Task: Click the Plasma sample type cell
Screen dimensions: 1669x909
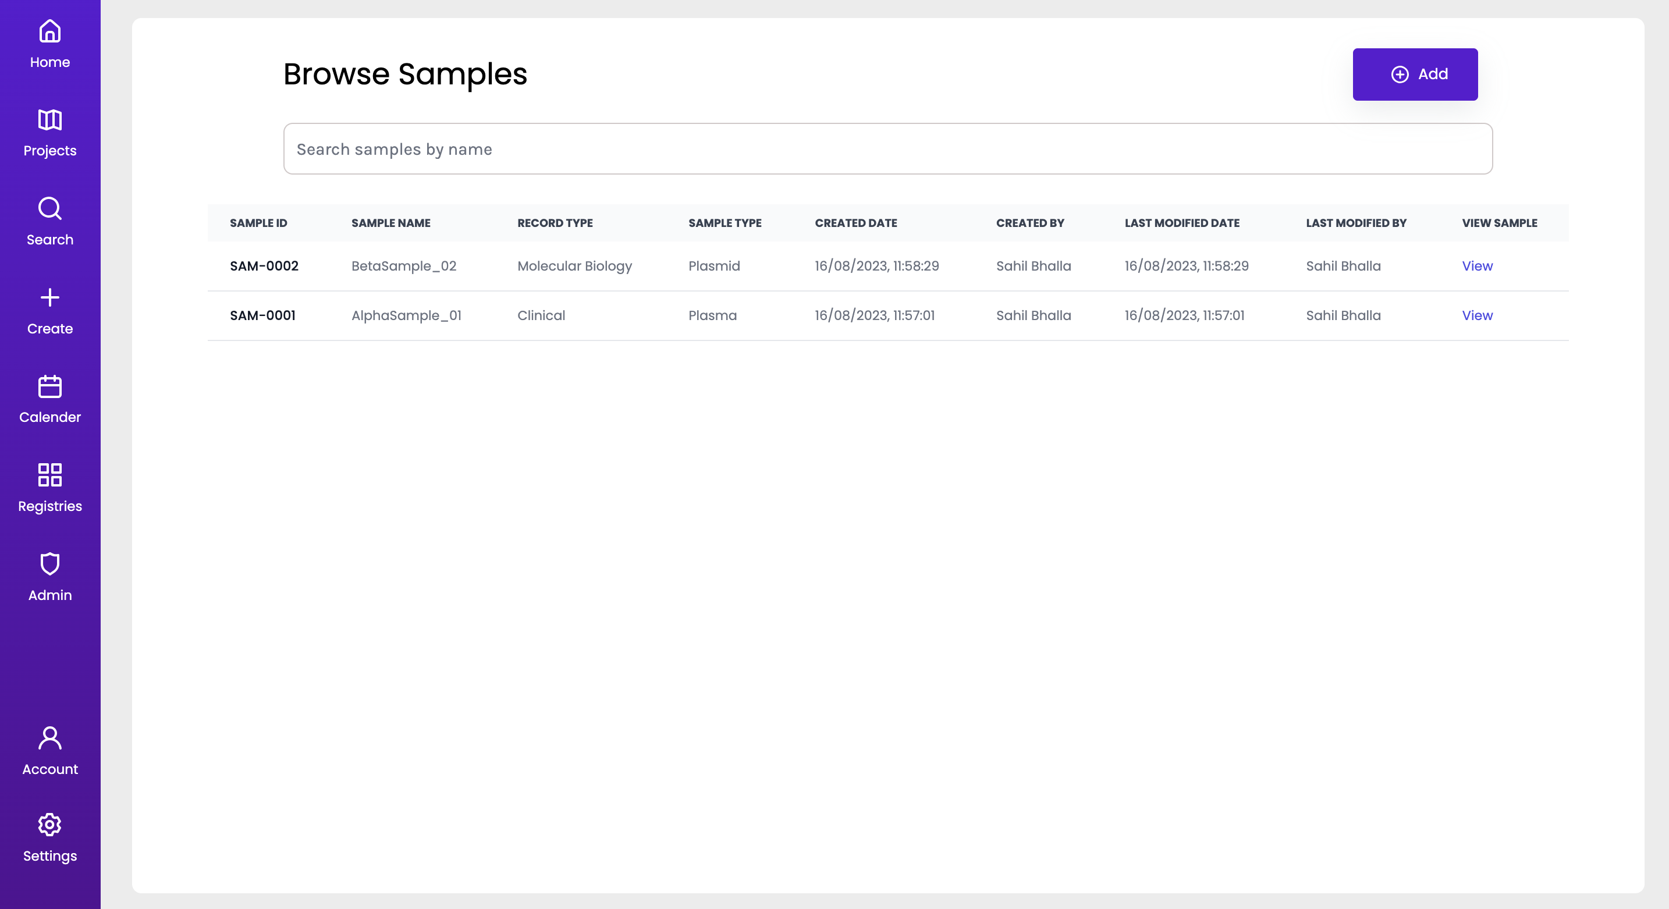Action: pyautogui.click(x=712, y=315)
